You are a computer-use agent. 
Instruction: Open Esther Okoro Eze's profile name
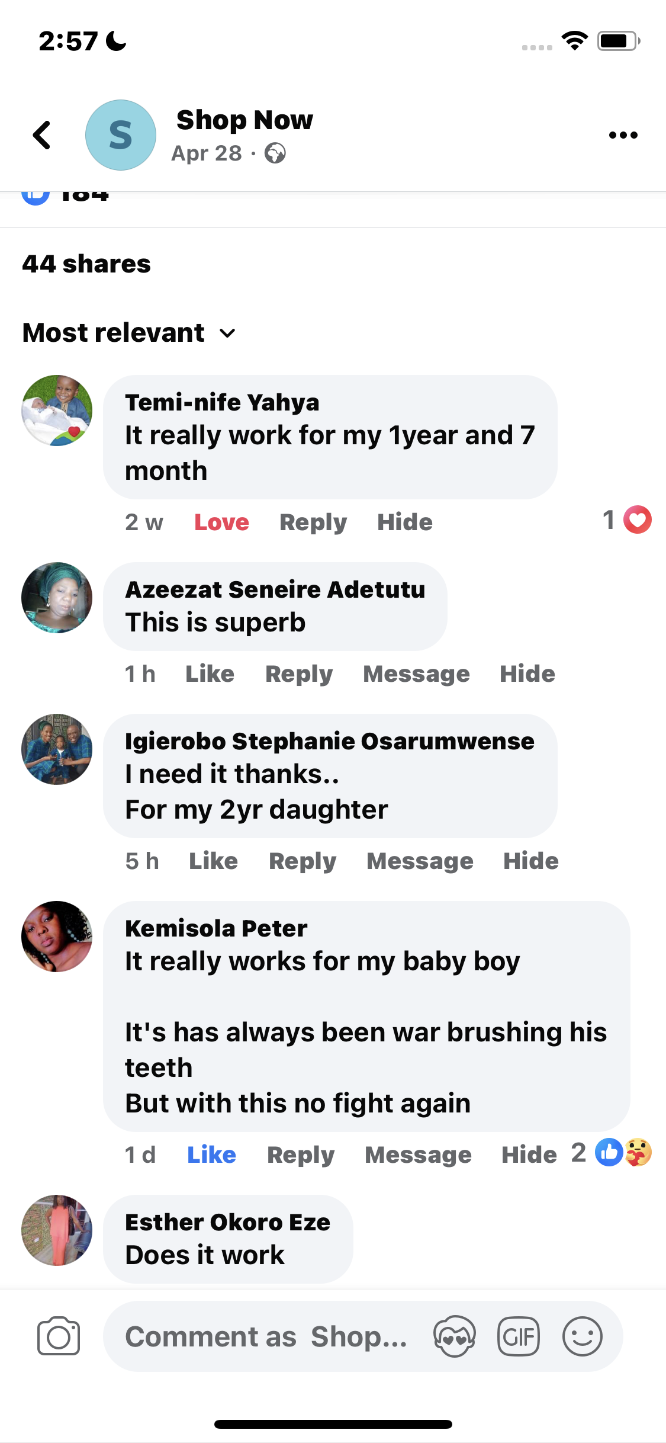click(227, 1222)
